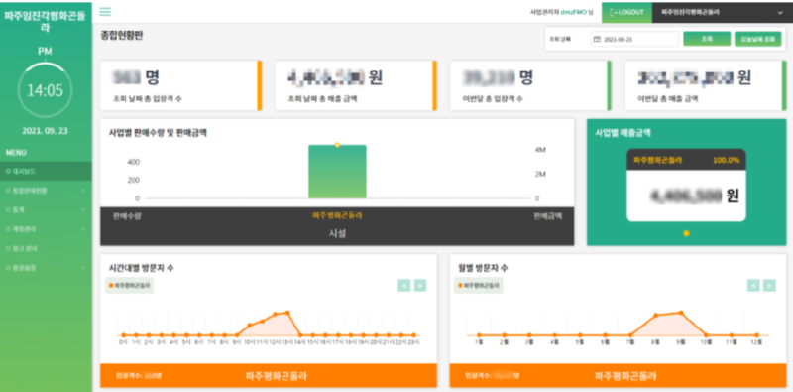Click the calendar icon in the date field

[x=597, y=39]
